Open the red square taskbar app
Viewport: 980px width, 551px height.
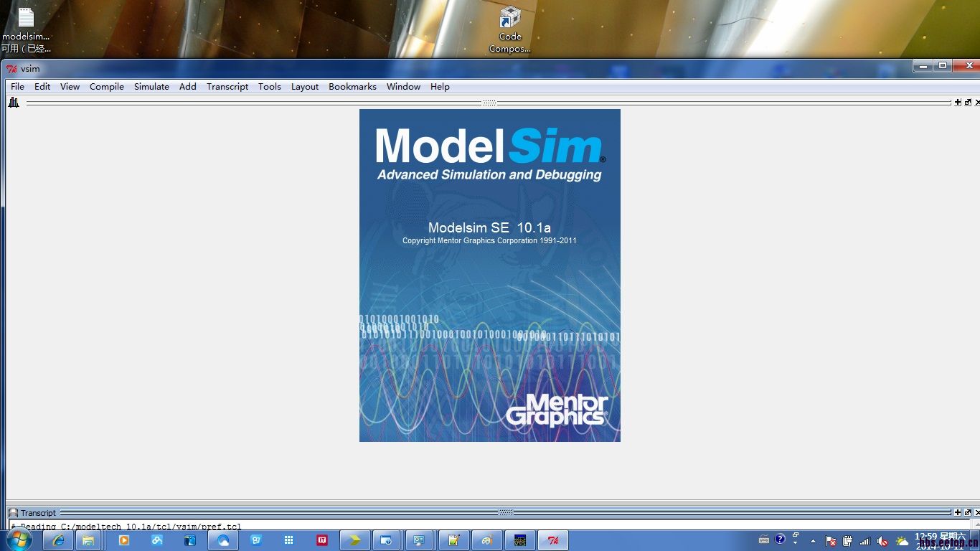[322, 540]
